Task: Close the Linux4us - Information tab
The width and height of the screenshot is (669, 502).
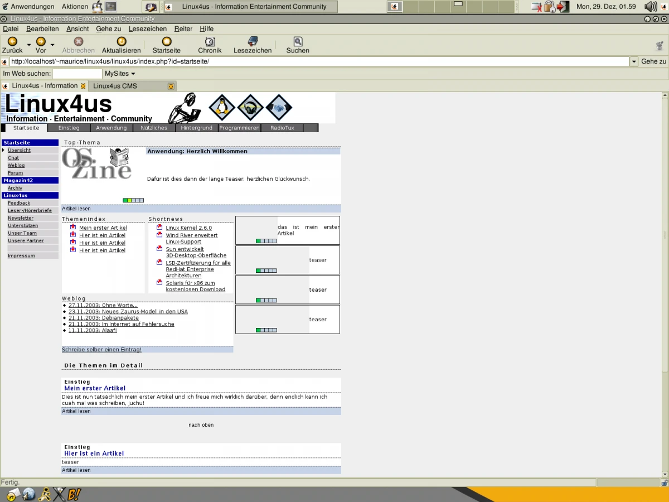Action: [x=84, y=86]
